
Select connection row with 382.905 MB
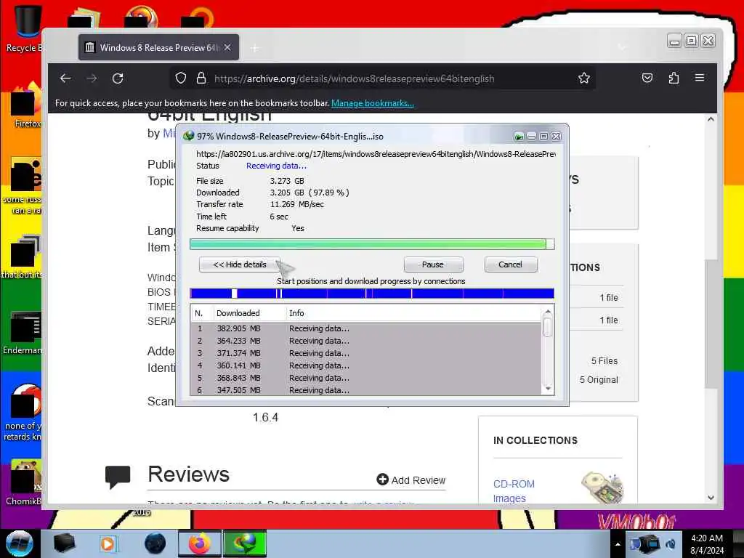366,328
